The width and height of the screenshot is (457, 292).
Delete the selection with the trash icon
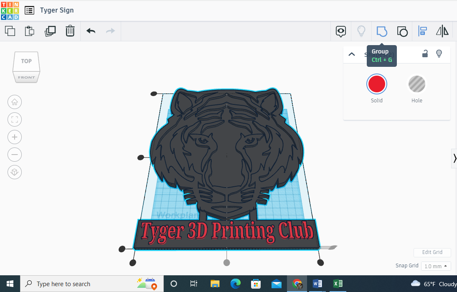pos(70,31)
